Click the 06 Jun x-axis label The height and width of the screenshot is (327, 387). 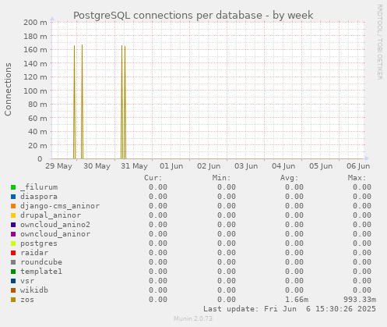click(x=358, y=166)
